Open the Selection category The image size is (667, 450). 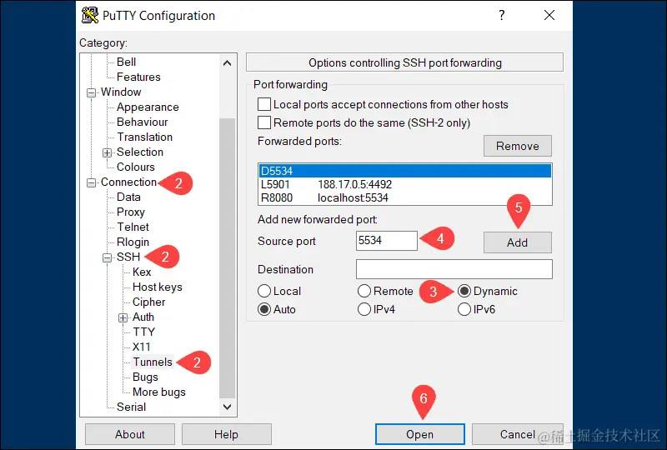140,152
